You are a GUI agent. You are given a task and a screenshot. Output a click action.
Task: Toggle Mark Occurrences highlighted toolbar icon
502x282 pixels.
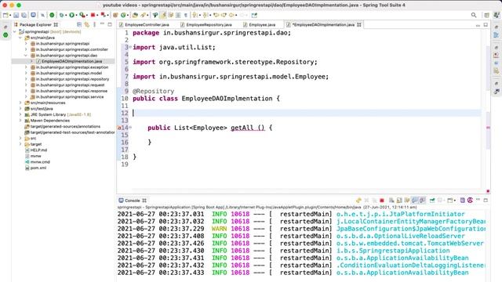163,15
